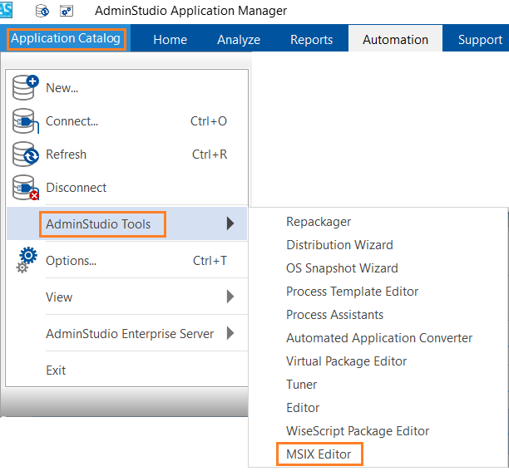Expand the View submenu arrow

click(x=230, y=297)
